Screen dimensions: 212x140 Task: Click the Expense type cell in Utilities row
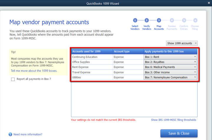pyautogui.click(x=128, y=77)
